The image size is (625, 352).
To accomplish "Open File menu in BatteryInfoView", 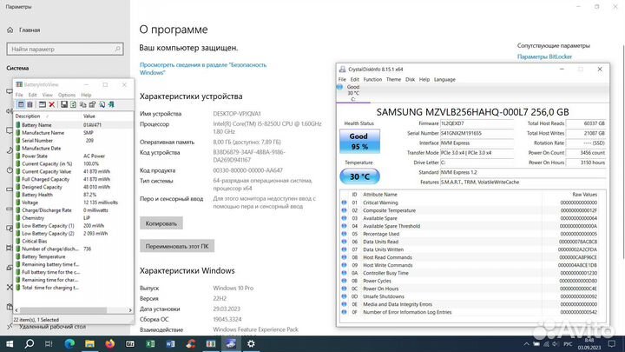I will point(19,95).
